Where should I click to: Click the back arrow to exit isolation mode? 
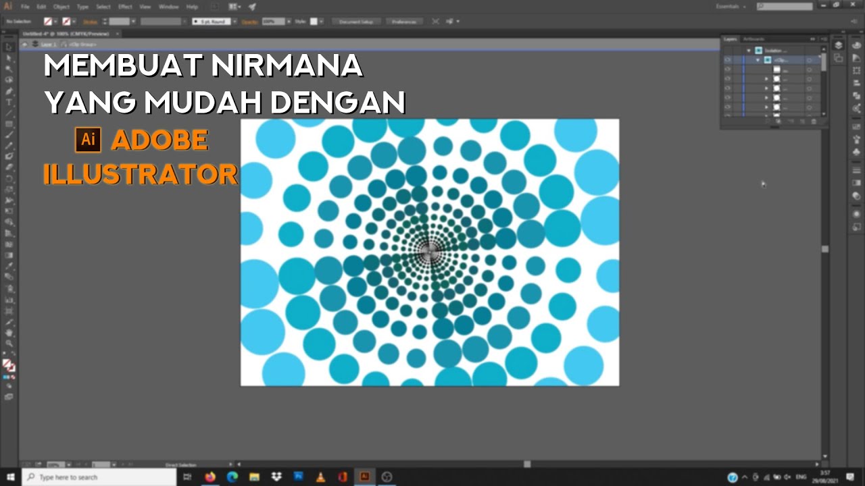25,44
